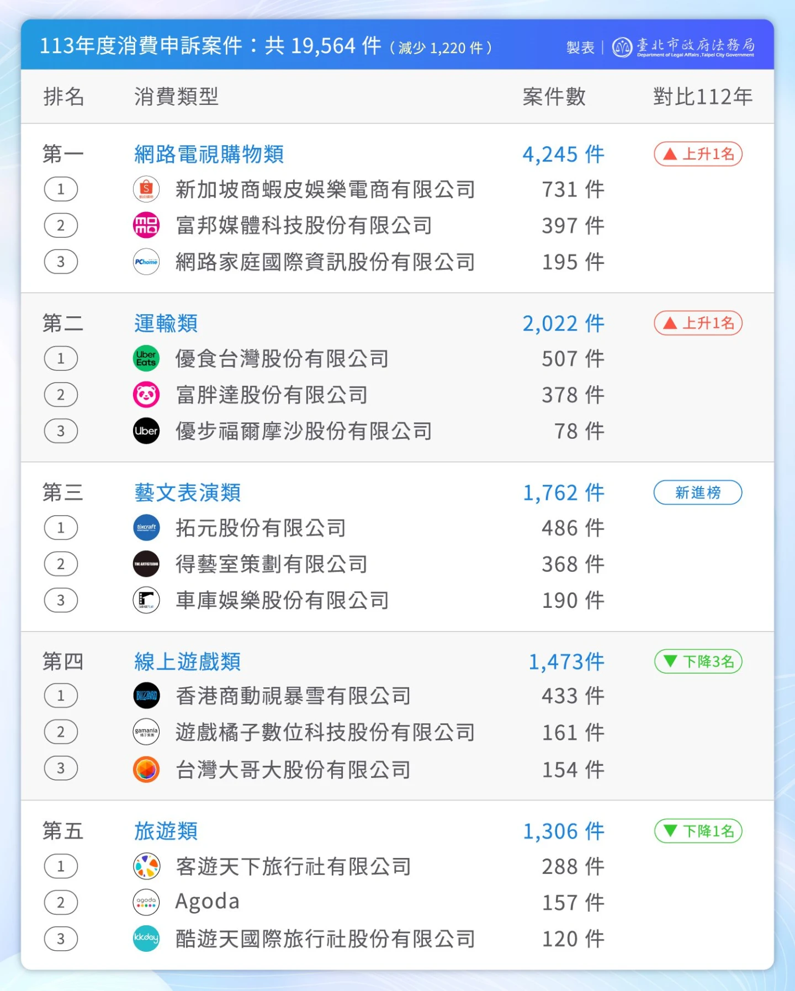Viewport: 795px width, 991px height.
Task: Click the 上升1名 badge beside 運輸類
Action: (698, 323)
